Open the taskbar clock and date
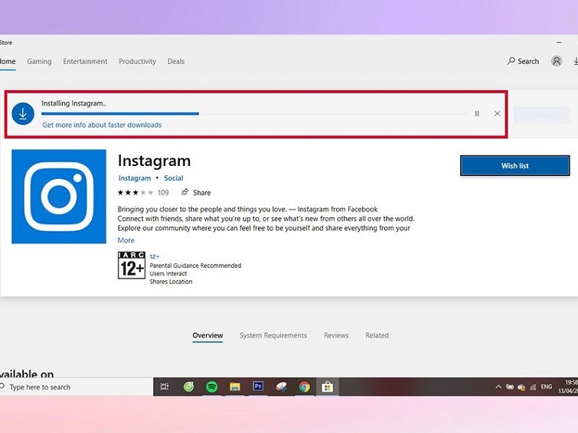Viewport: 578px width, 433px height. point(568,386)
